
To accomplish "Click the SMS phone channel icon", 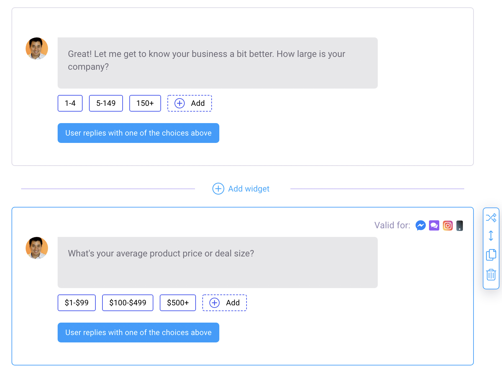I will [459, 225].
